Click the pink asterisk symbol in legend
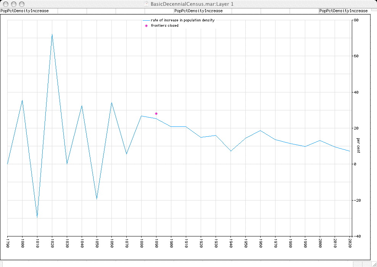This screenshot has height=267, width=377. (x=146, y=26)
